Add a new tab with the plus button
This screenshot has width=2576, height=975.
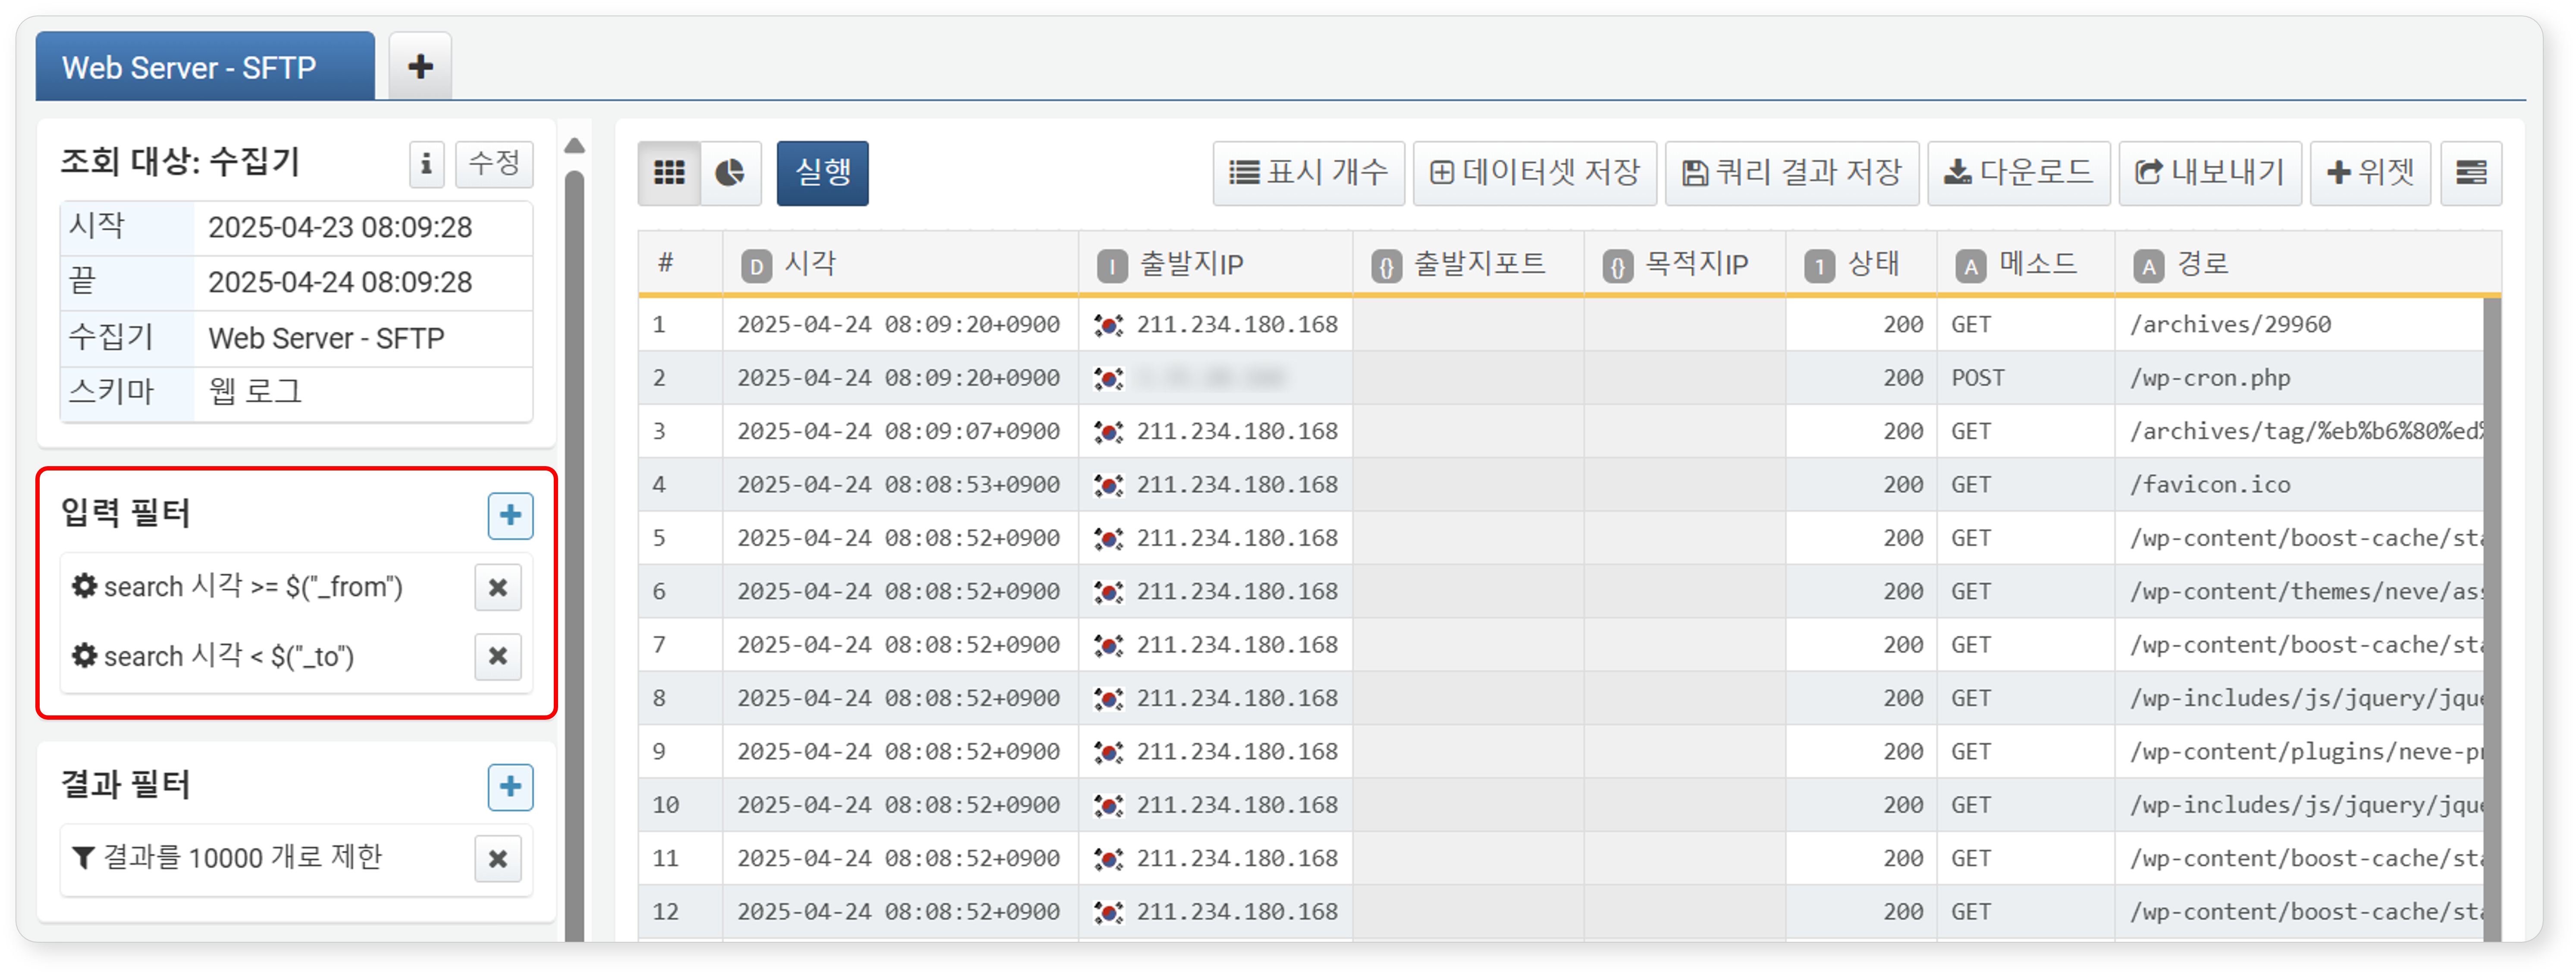420,67
